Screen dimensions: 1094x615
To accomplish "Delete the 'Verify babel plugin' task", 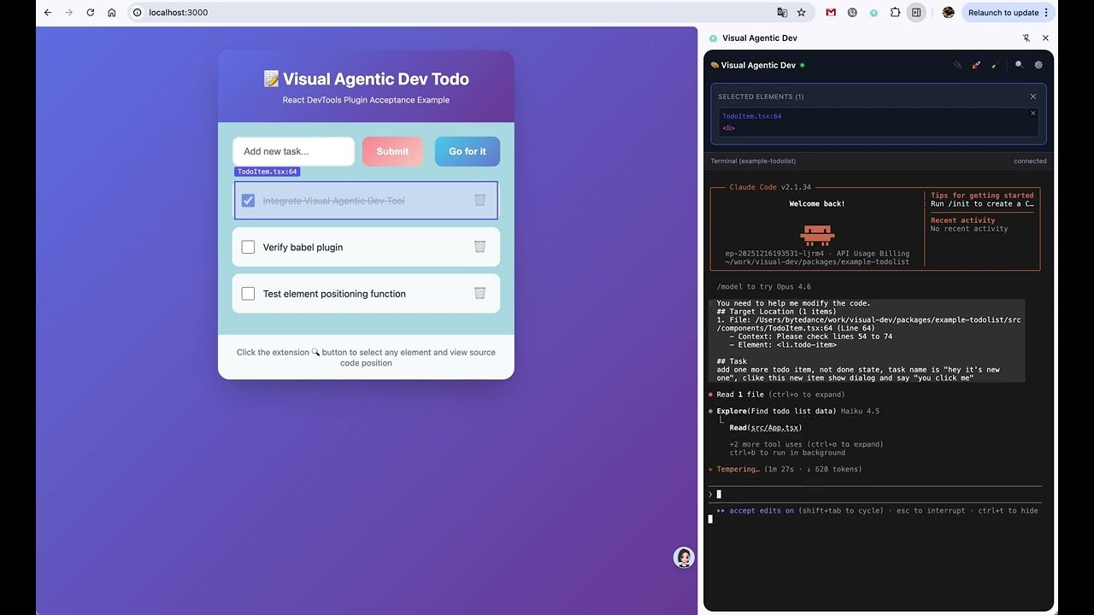I will (x=479, y=247).
